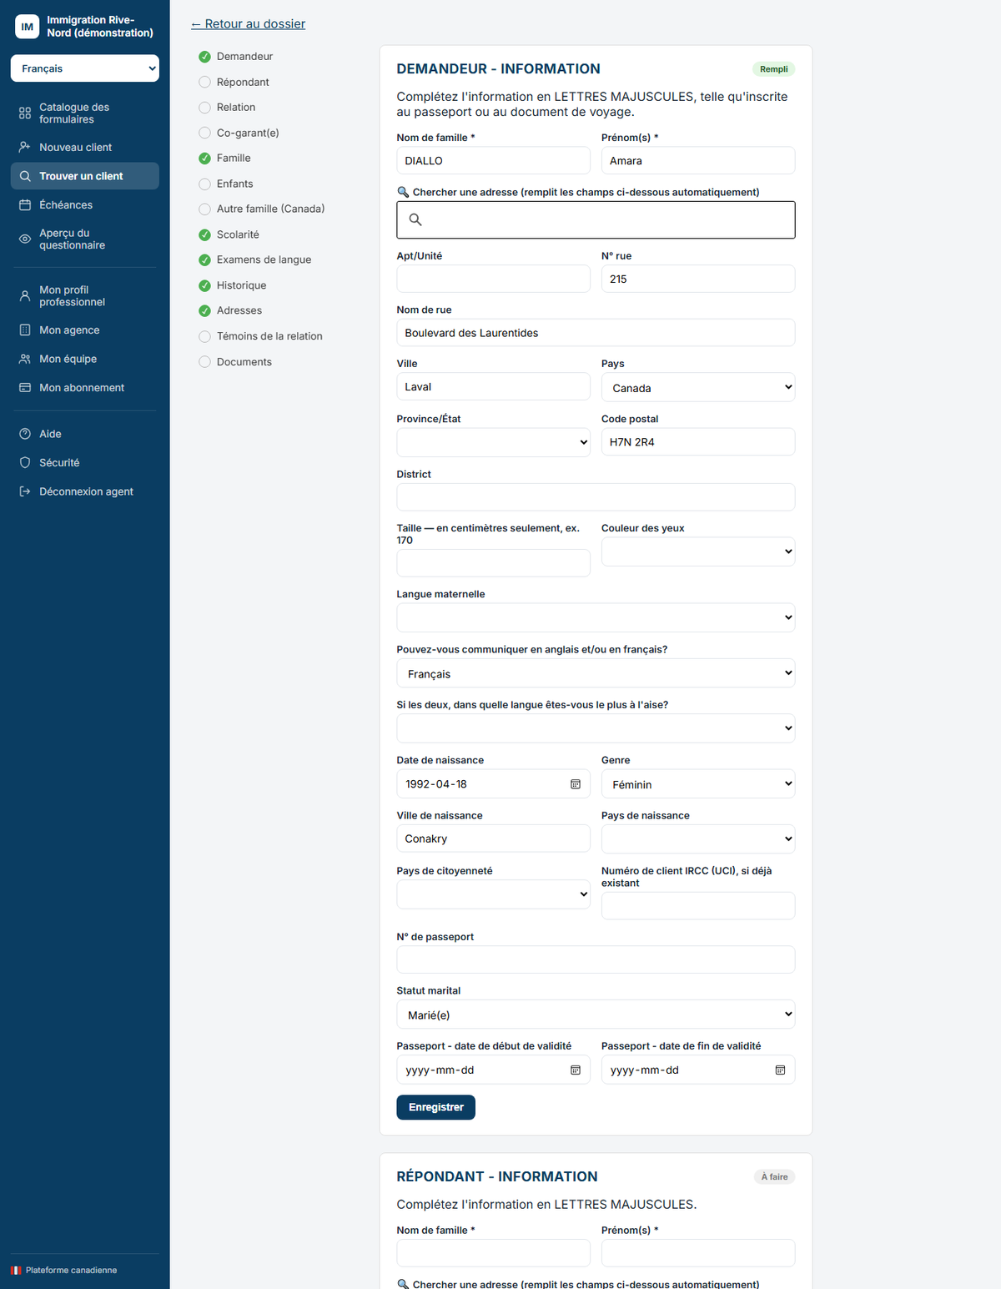Click the N° de passeport input

596,959
